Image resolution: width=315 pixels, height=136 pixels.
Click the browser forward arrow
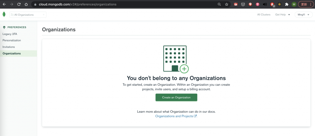[12, 4]
